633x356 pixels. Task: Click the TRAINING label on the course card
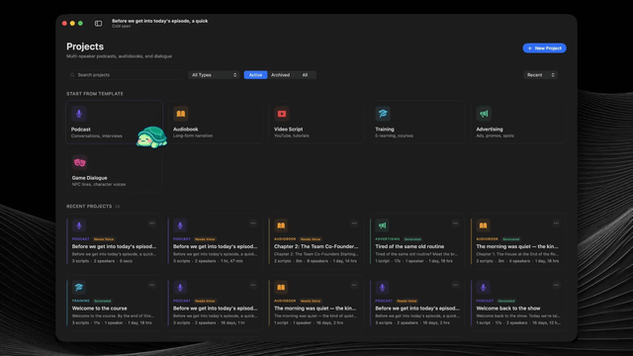(81, 301)
